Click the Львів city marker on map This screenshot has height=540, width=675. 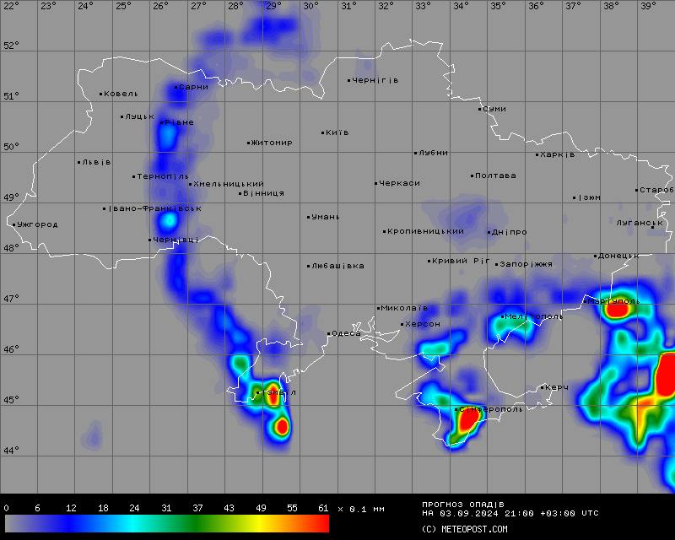79,162
